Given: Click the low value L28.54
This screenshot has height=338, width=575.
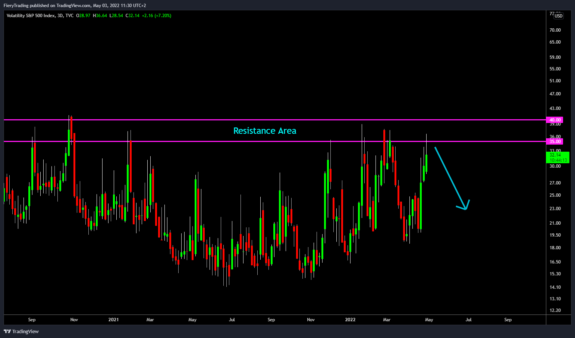Looking at the screenshot, I should click(x=116, y=16).
